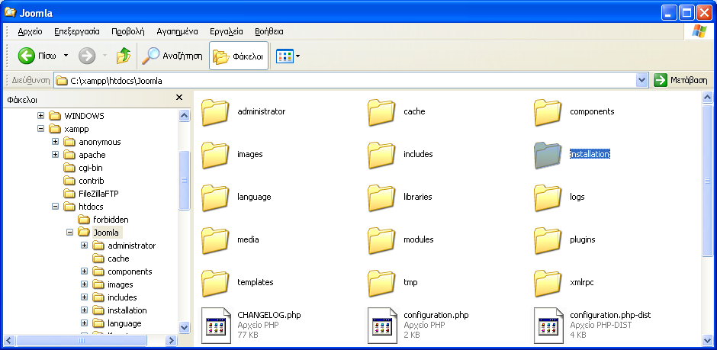Select forbidden folder in the tree
Viewport: 717px width, 350px height.
coord(111,220)
